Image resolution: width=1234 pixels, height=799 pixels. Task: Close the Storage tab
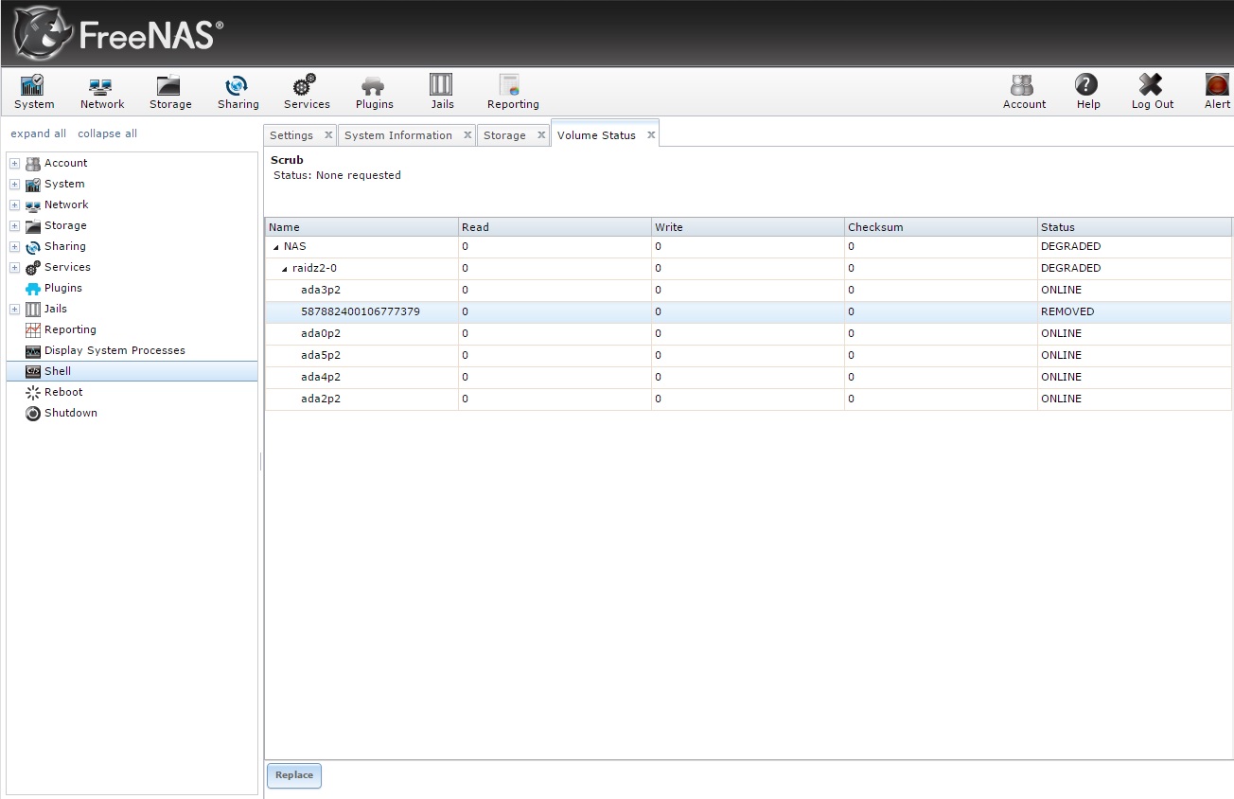coord(541,135)
